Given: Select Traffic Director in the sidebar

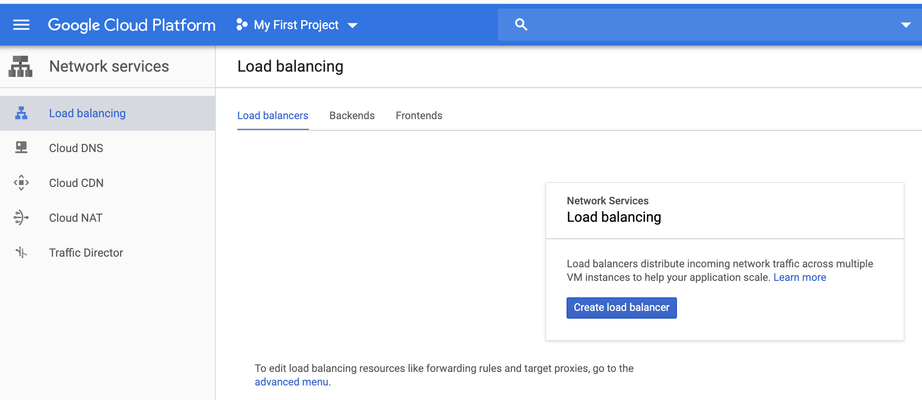Looking at the screenshot, I should pos(108,253).
